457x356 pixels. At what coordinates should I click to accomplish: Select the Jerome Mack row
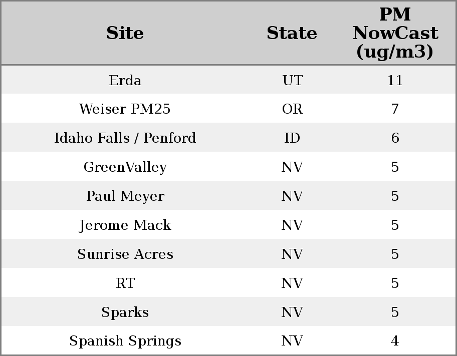[125, 225]
